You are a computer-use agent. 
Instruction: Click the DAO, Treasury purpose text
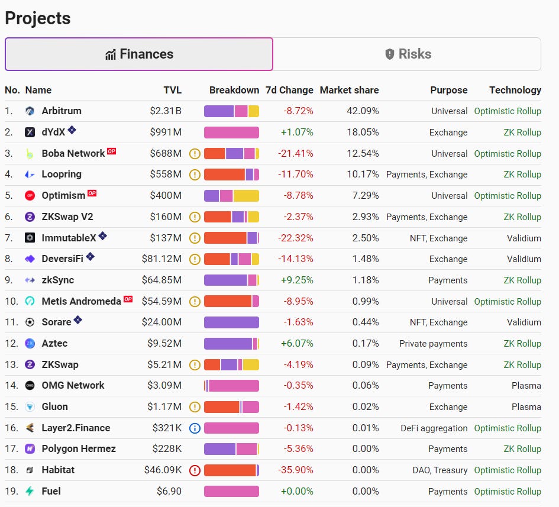[x=440, y=470]
